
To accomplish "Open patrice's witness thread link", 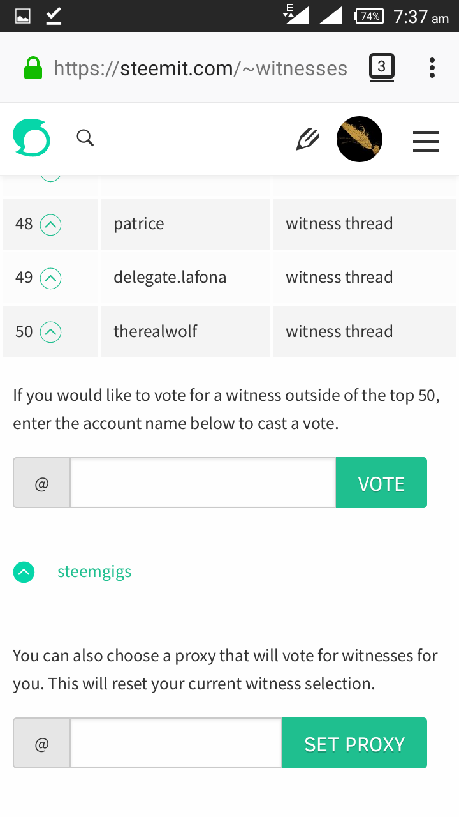I will click(339, 224).
